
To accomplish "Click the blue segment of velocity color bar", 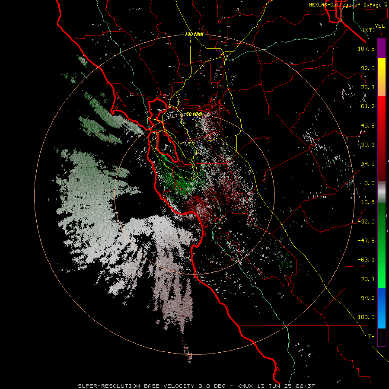I will point(382,308).
